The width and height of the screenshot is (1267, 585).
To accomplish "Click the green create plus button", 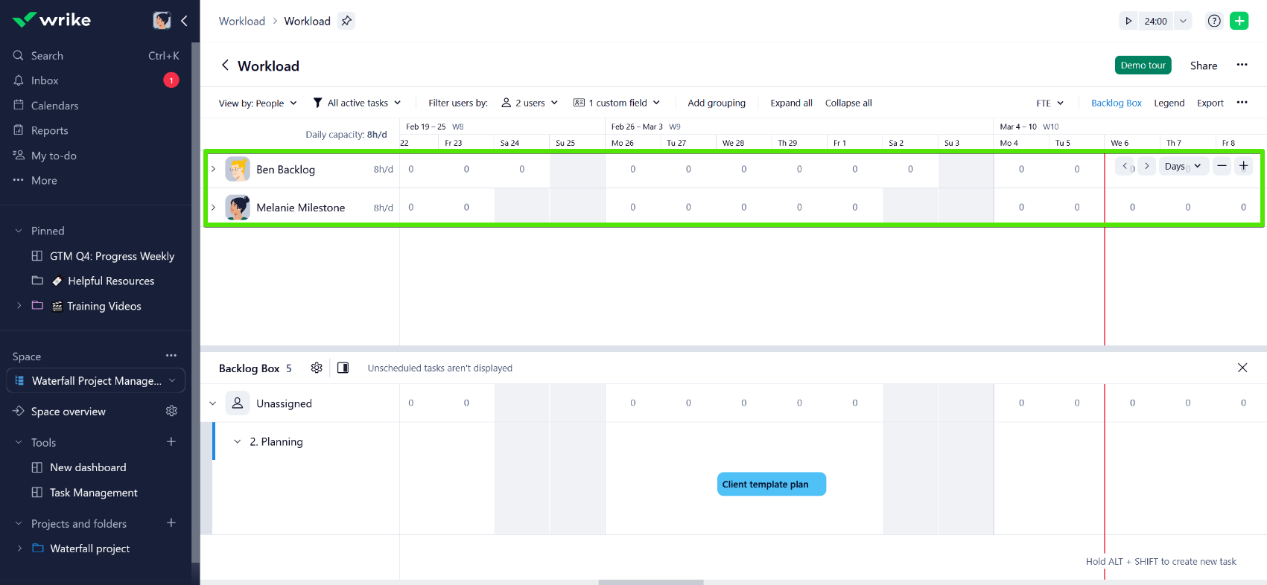I will coord(1239,21).
